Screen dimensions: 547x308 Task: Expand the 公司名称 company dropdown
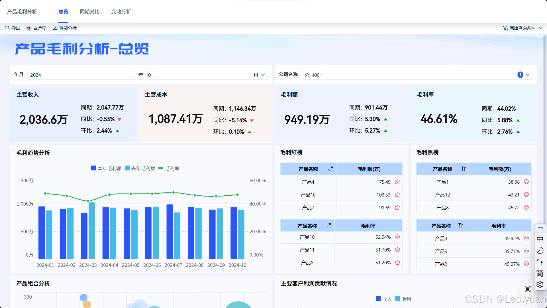(528, 75)
